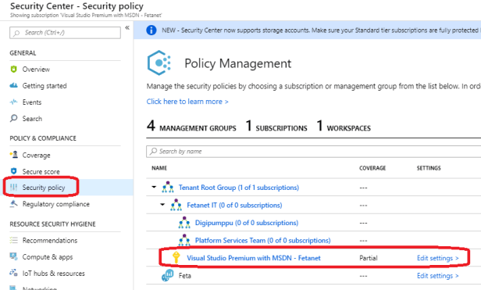Follow the 'Click here to learn more' link
Viewport: 481px width, 290px height.
point(187,102)
